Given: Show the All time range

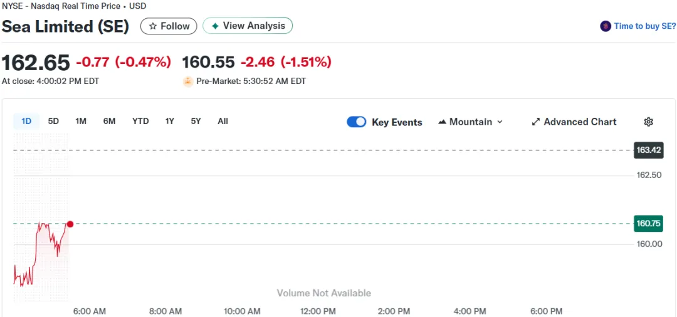Looking at the screenshot, I should [x=223, y=121].
